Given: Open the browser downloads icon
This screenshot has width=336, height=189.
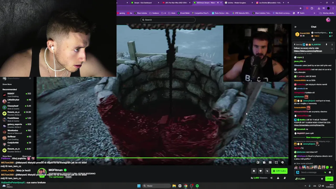Looking at the screenshot, I should tap(319, 8).
